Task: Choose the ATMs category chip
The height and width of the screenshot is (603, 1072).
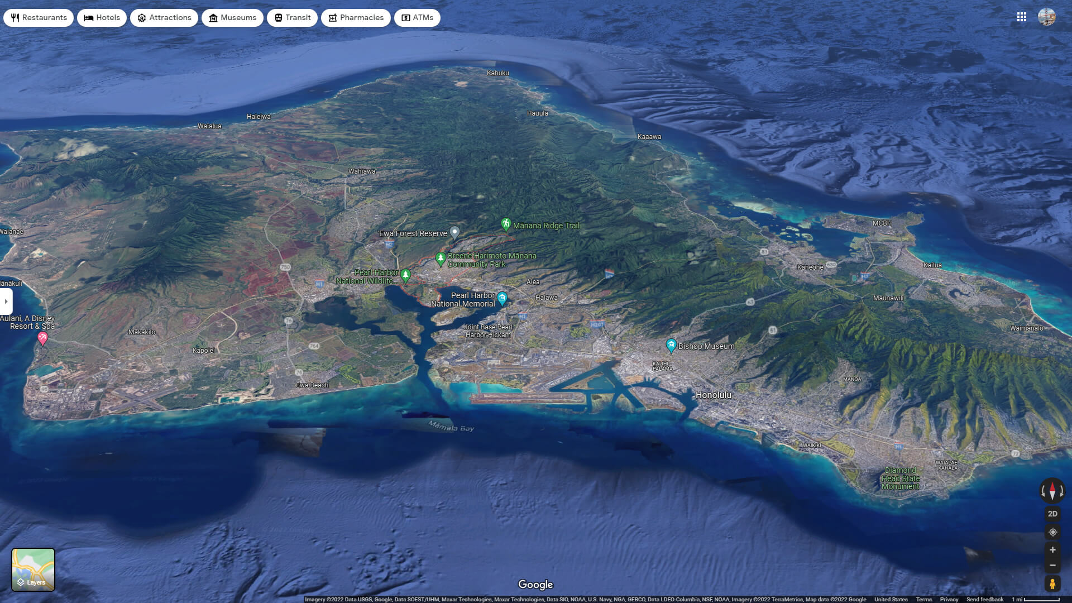Action: pos(417,18)
